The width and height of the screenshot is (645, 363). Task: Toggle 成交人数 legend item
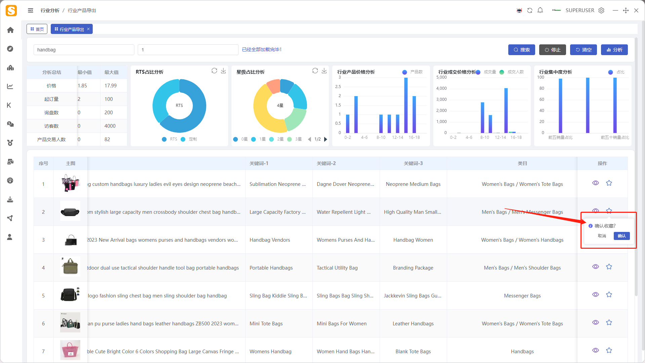tap(512, 72)
